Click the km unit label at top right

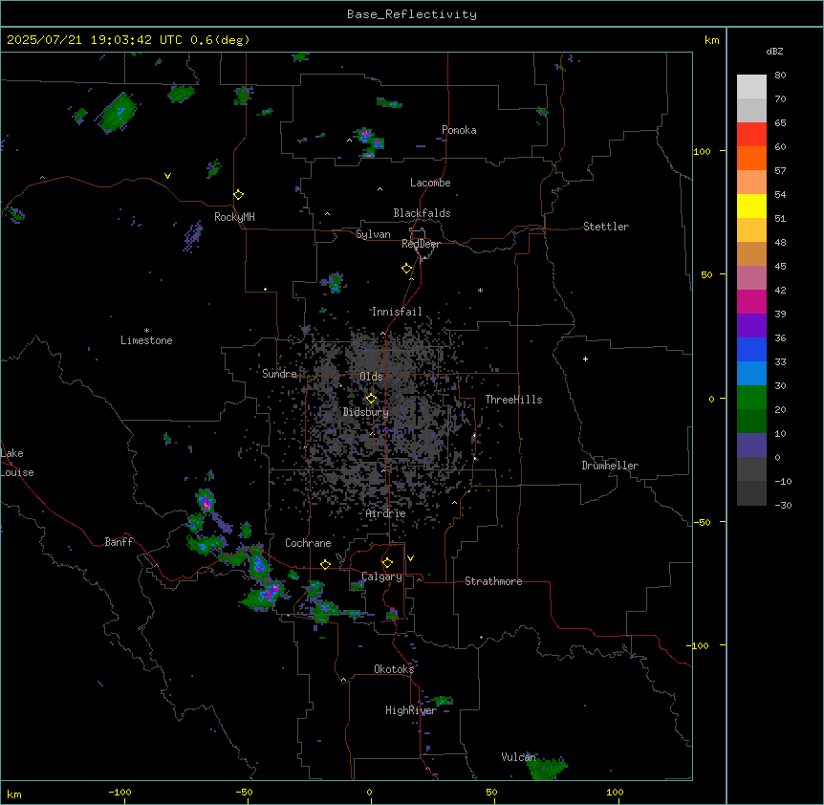tap(711, 40)
